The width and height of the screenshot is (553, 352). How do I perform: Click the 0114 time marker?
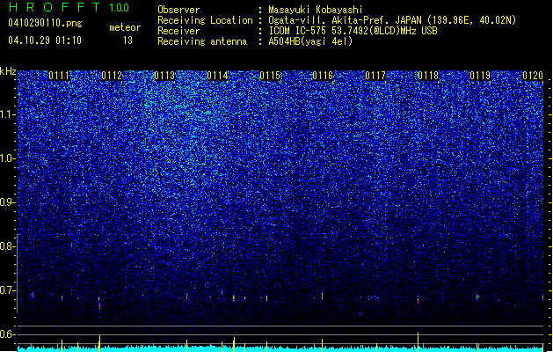tap(217, 76)
